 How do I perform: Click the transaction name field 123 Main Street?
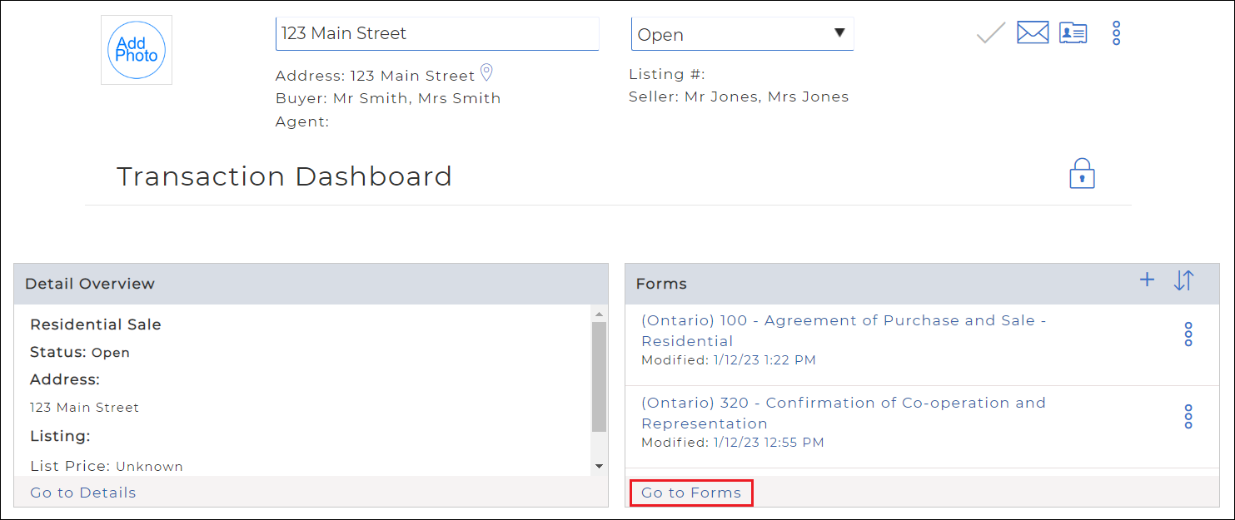[436, 34]
